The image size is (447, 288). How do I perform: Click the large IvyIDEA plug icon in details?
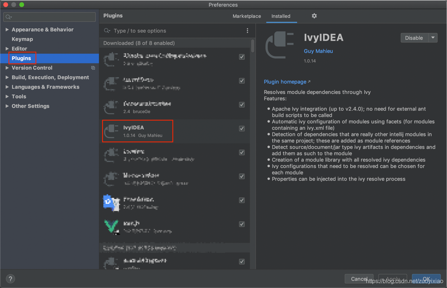[x=279, y=45]
